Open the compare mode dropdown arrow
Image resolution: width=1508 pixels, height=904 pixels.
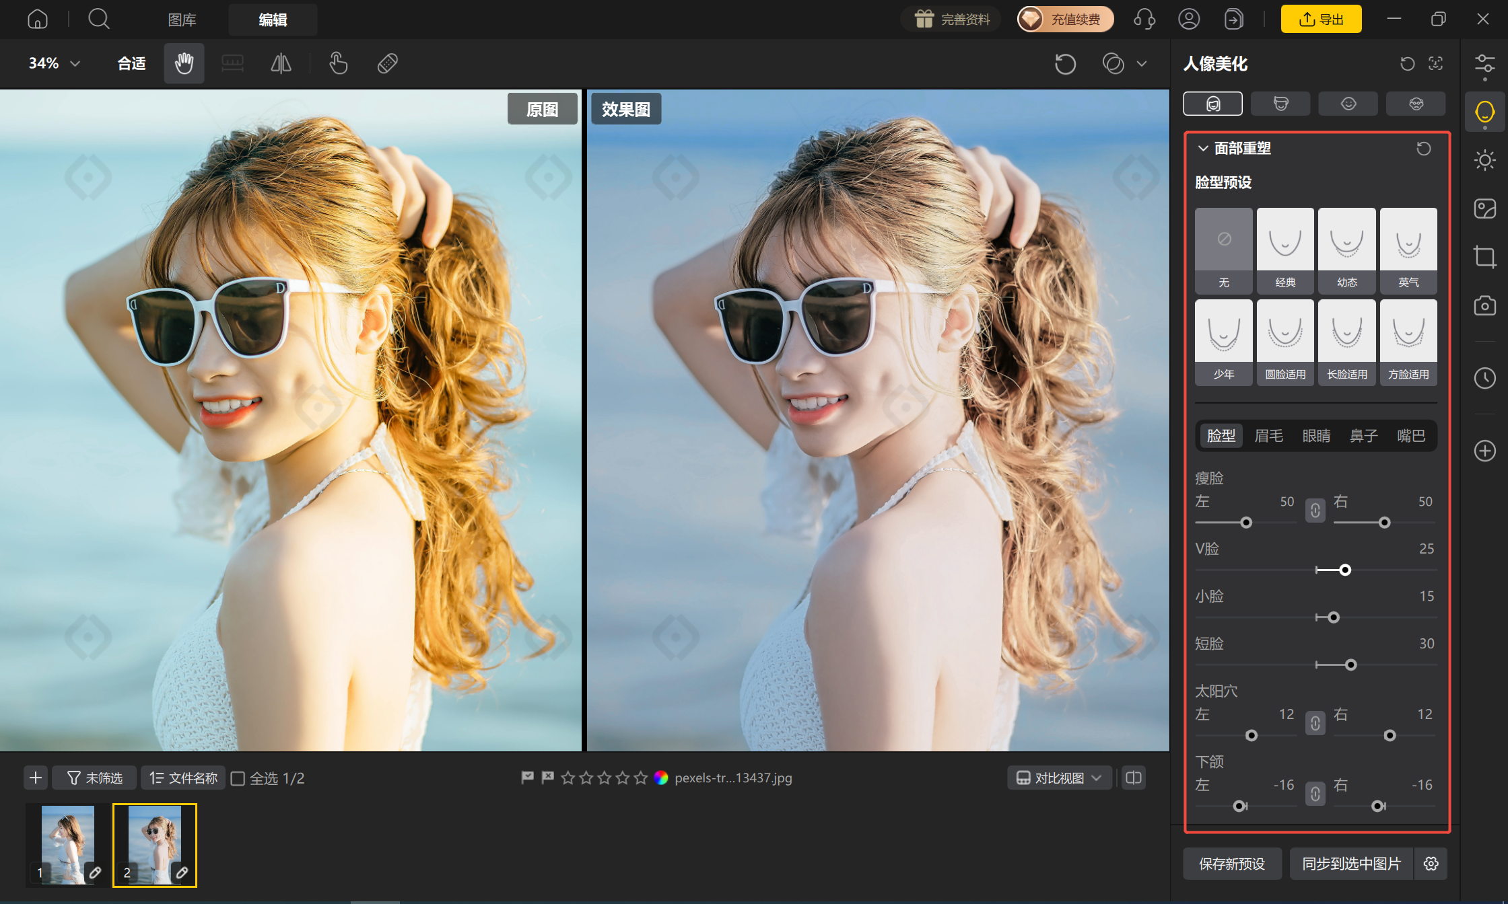click(x=1142, y=64)
